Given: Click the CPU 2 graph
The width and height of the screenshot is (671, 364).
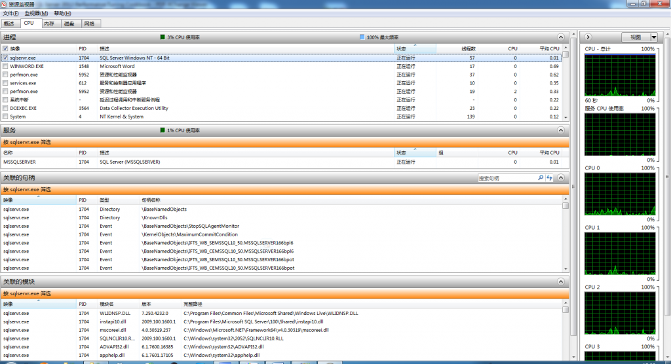Looking at the screenshot, I should pyautogui.click(x=620, y=313).
